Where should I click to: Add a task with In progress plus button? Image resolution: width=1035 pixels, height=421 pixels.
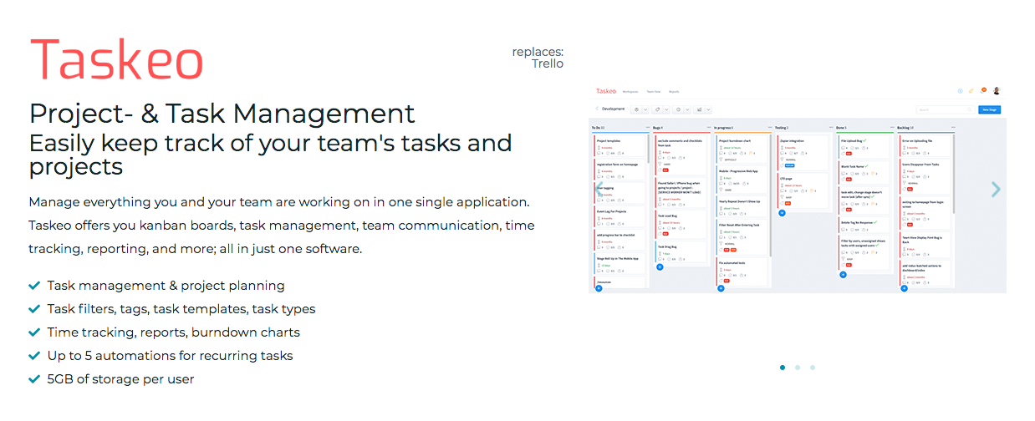[721, 288]
